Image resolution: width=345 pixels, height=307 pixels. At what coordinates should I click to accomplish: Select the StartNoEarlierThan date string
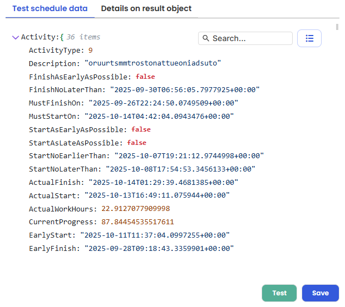(189, 156)
